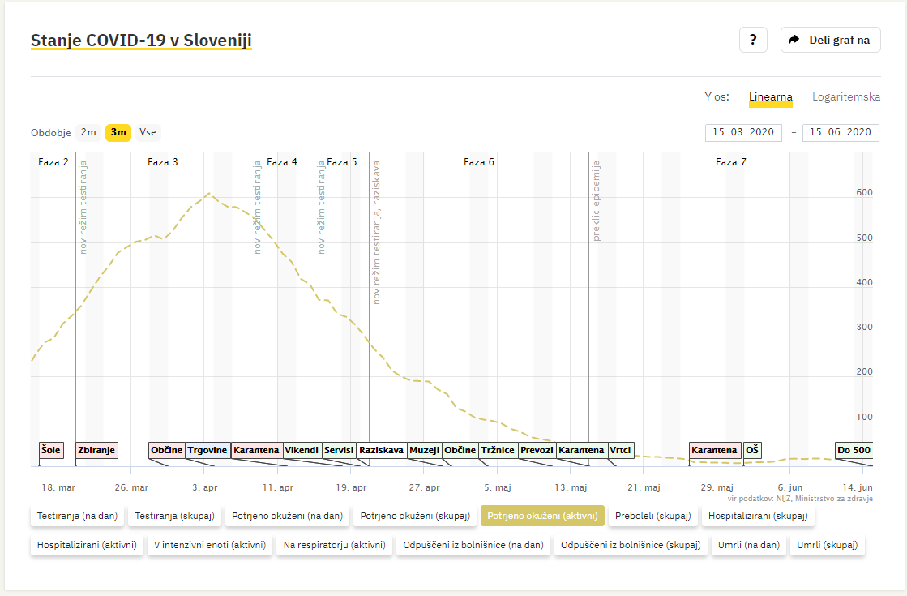Select the Vse period

148,132
